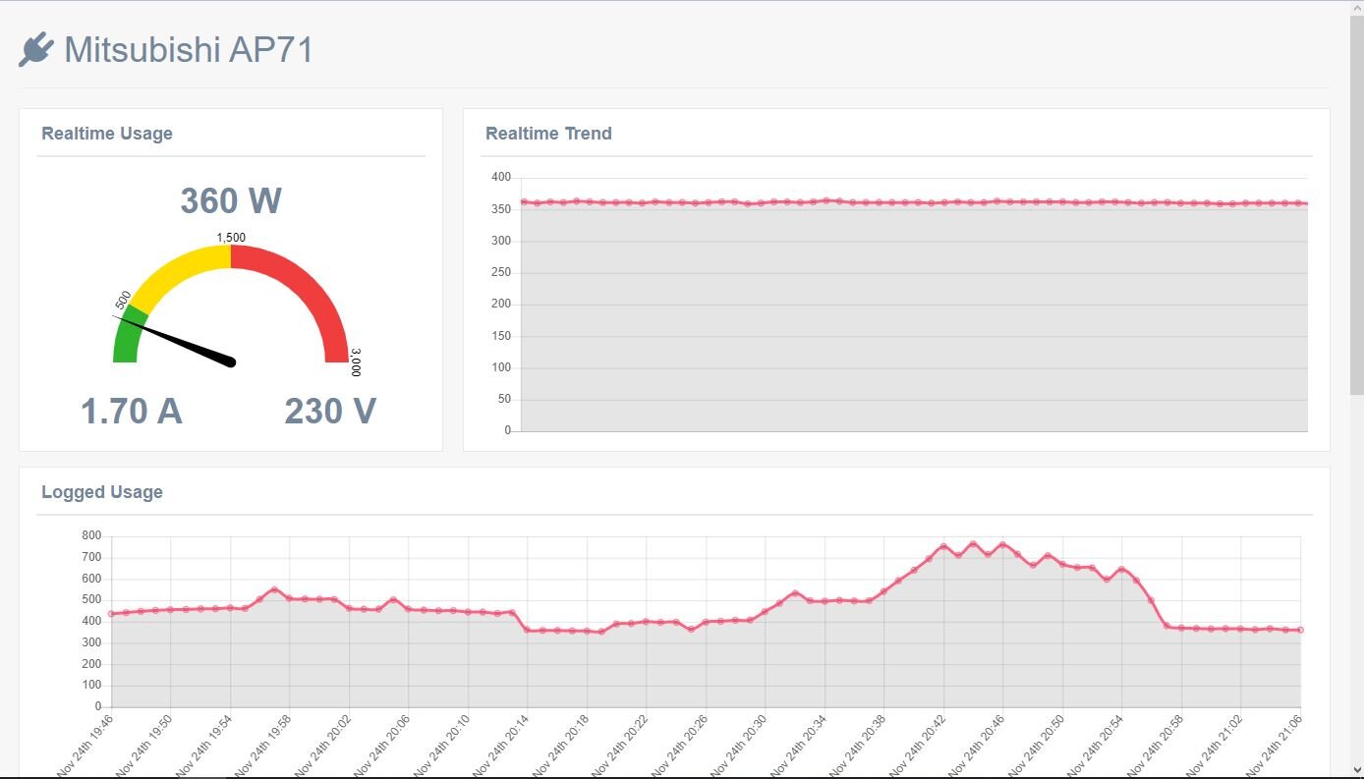Select the Realtime Usage panel heading

pos(107,134)
